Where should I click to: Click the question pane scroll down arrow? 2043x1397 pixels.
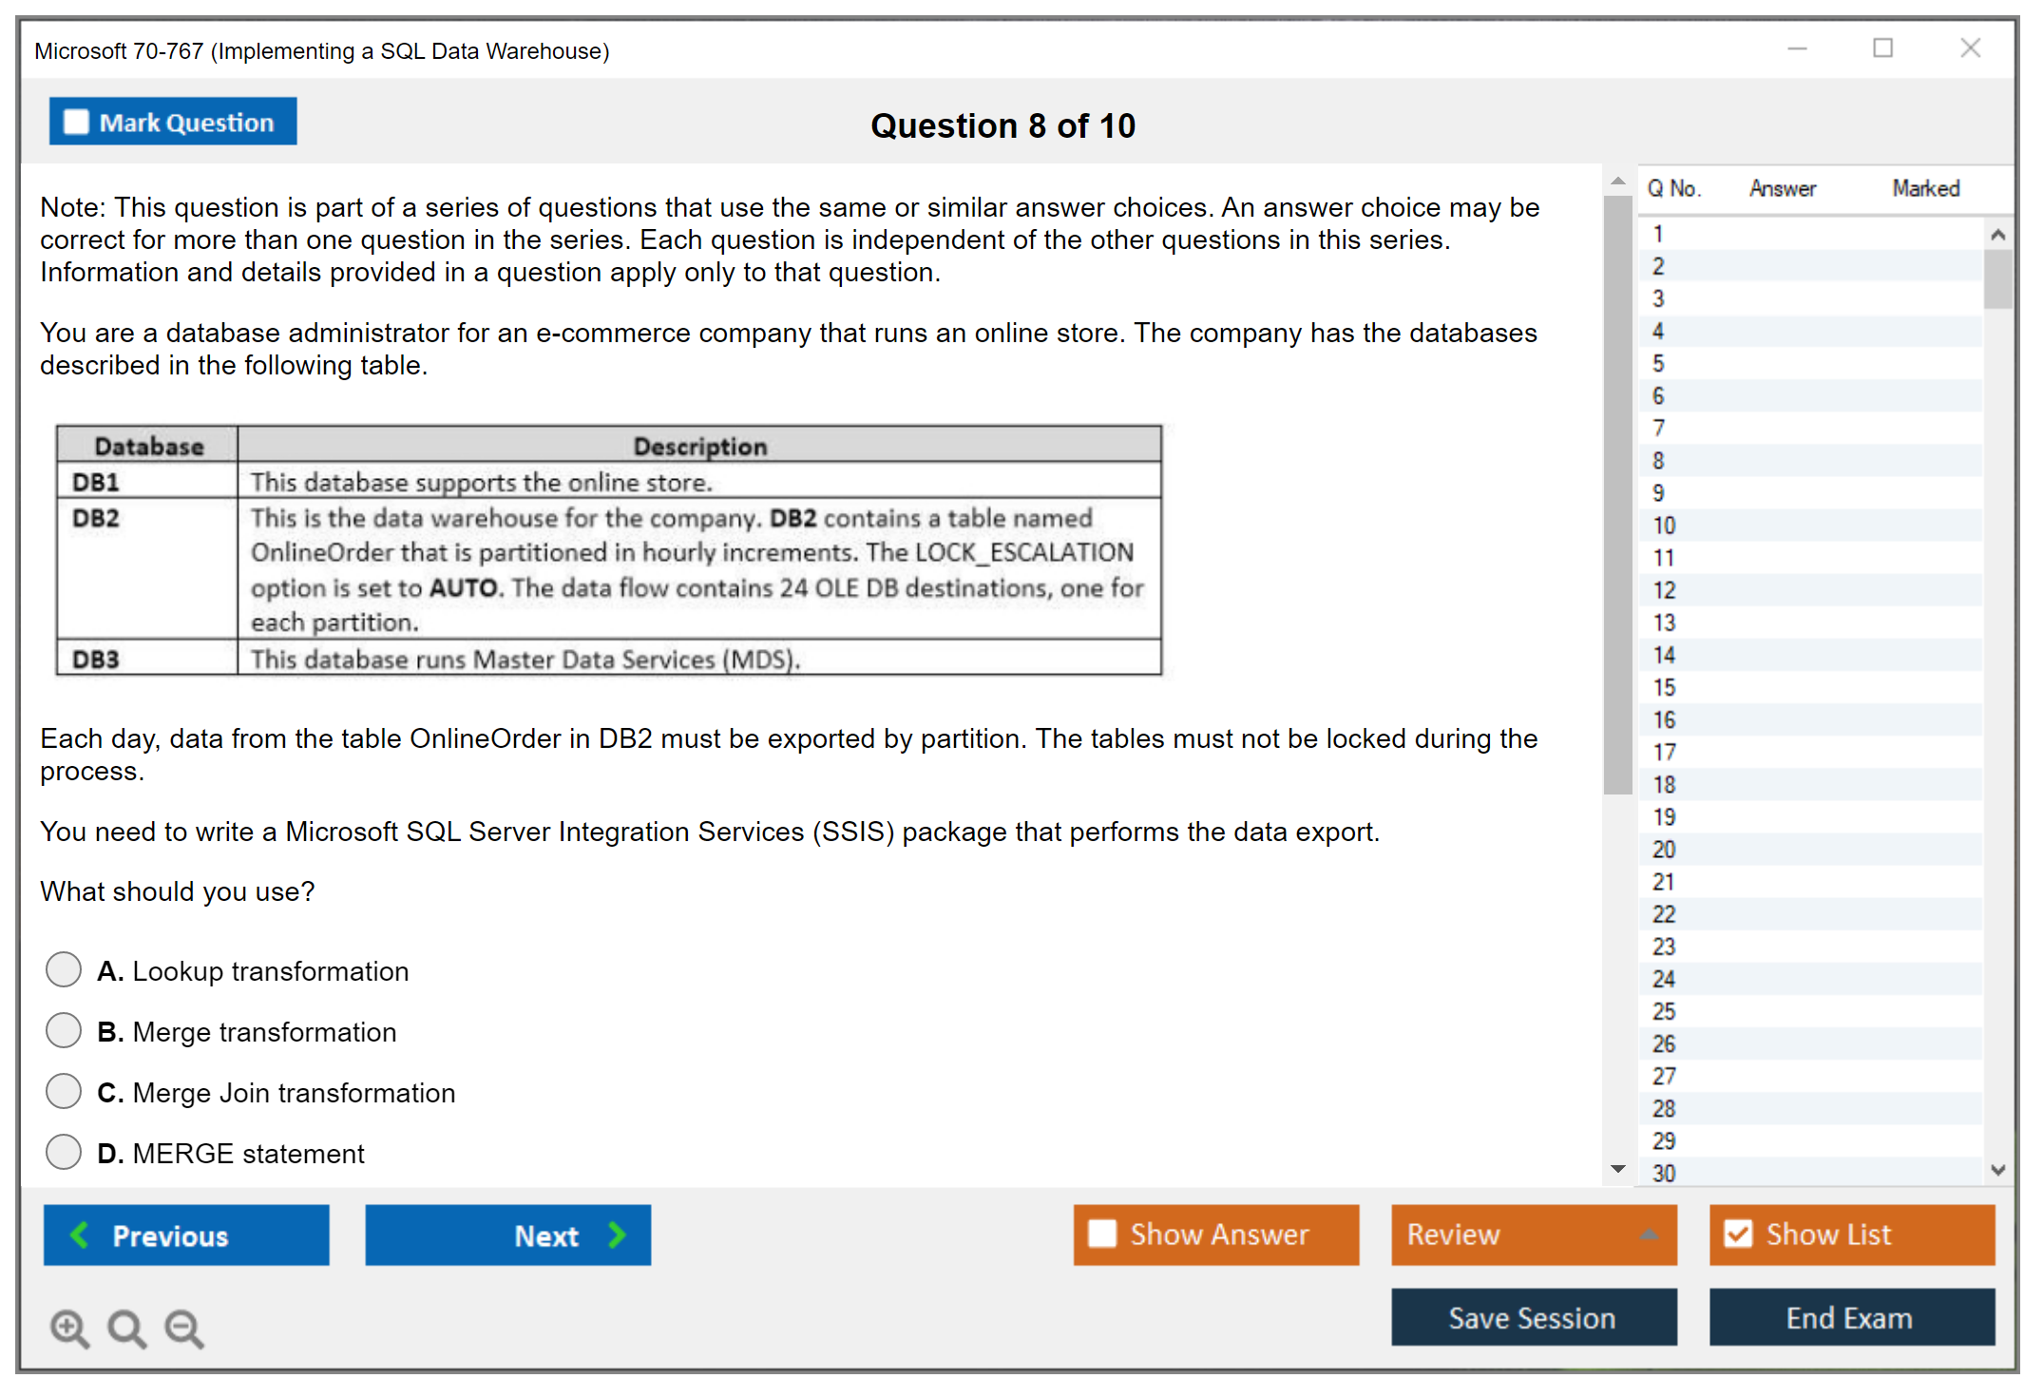coord(1617,1169)
